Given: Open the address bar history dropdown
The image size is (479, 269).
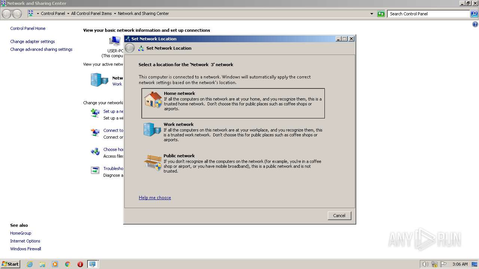Looking at the screenshot, I should [x=372, y=14].
